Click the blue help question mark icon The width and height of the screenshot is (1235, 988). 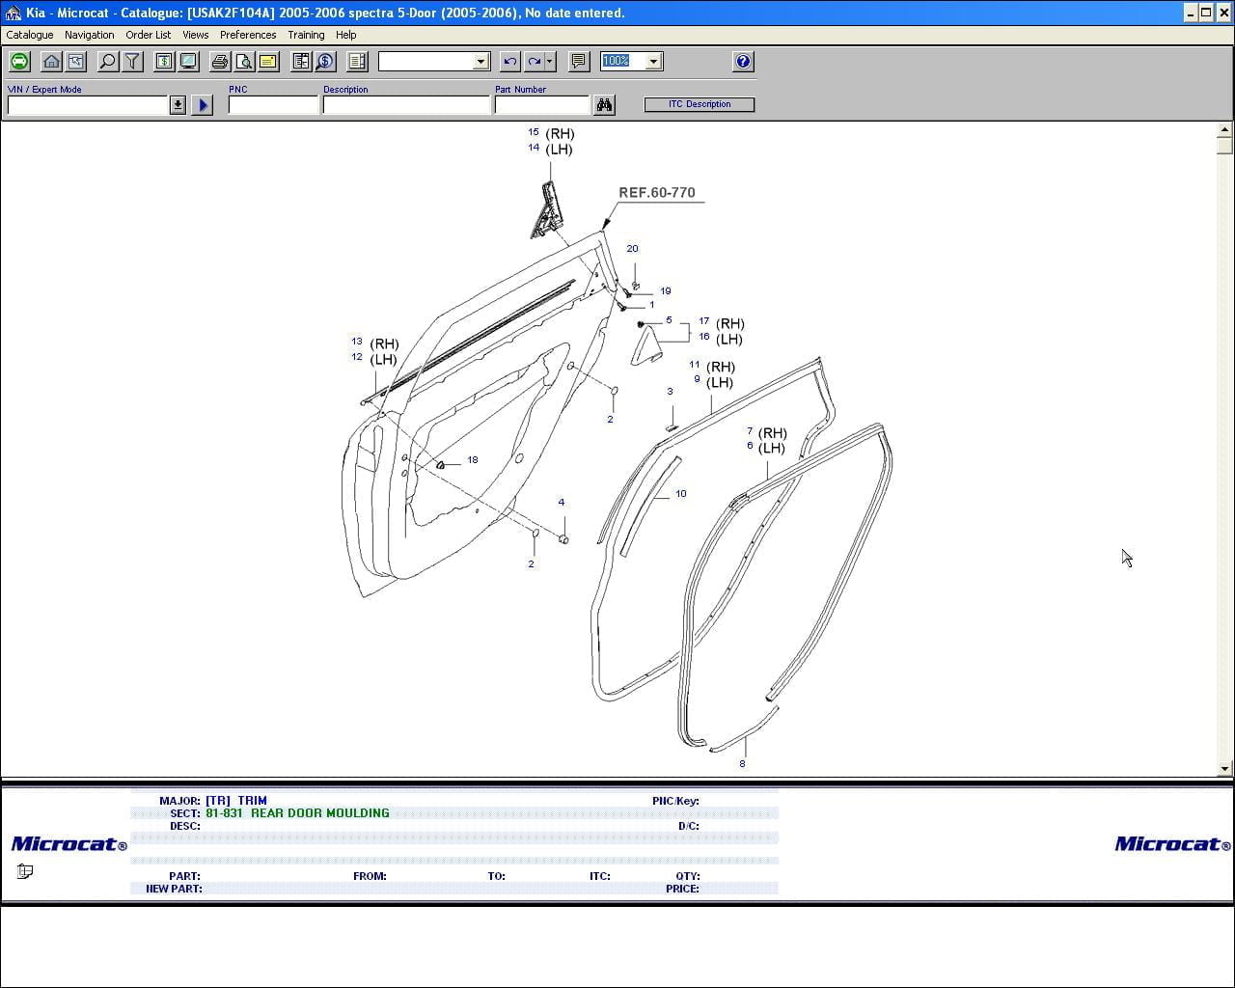[743, 62]
